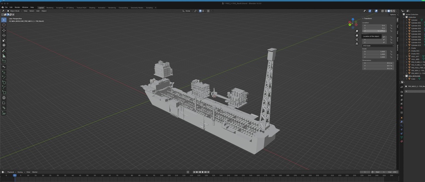Open the Render menu
The image size is (425, 182).
[17, 7]
